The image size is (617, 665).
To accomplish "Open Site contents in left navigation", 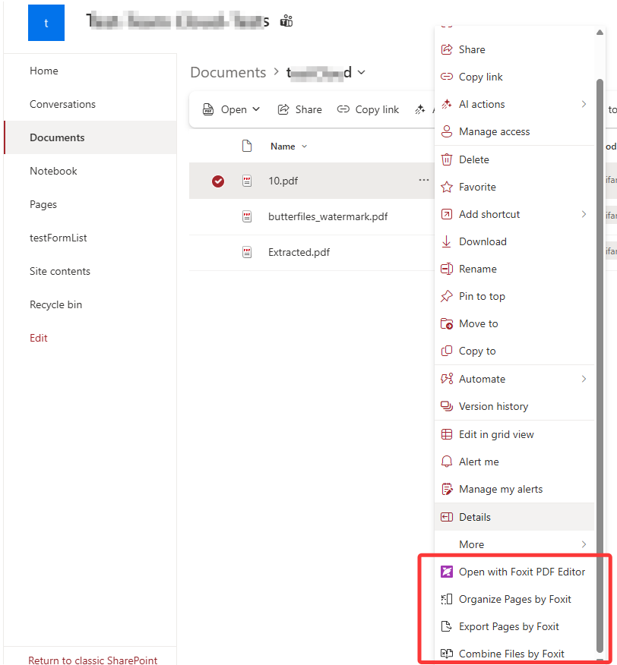I will pyautogui.click(x=60, y=272).
